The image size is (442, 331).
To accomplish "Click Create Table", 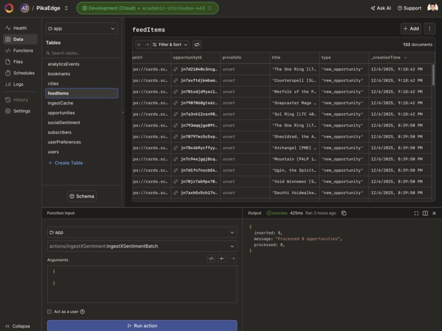I will point(65,163).
